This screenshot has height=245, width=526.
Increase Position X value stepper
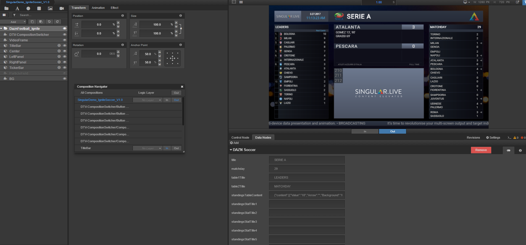pyautogui.click(x=118, y=23)
